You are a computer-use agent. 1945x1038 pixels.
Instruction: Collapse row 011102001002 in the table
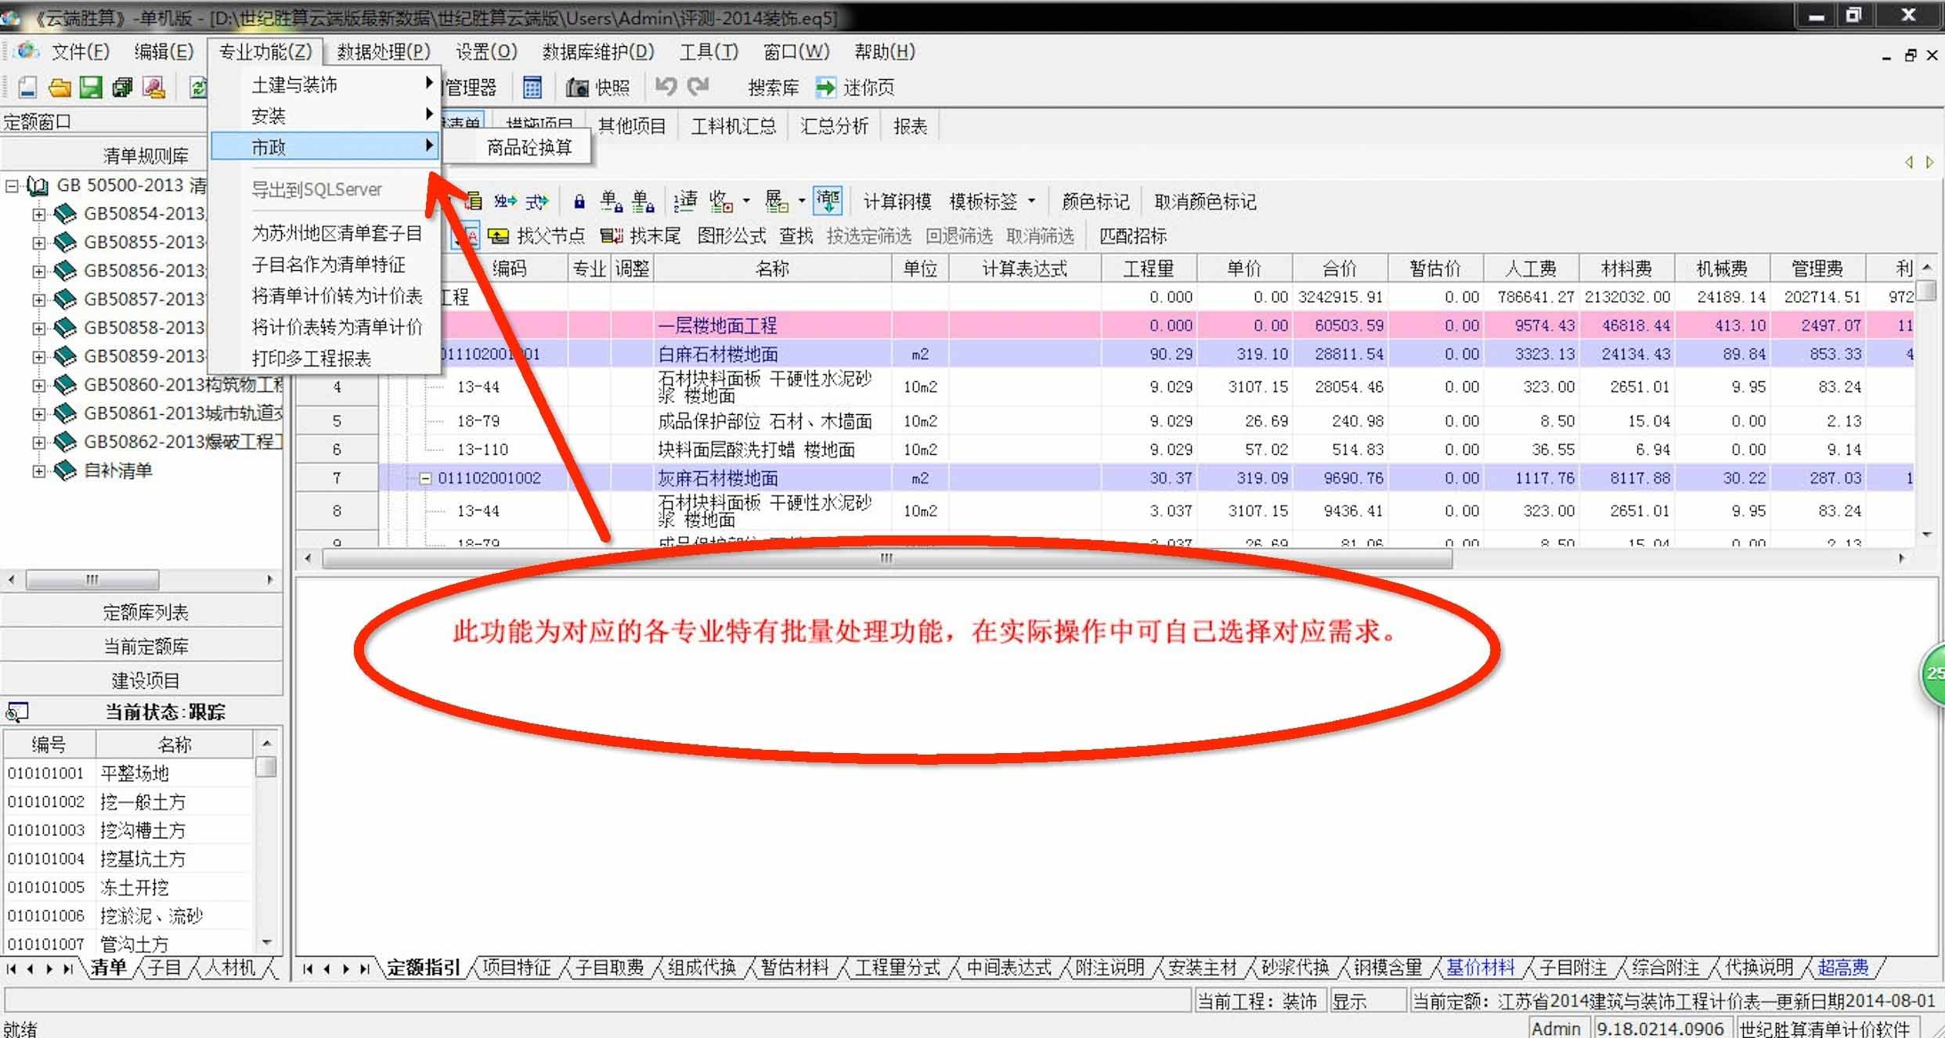(x=425, y=478)
